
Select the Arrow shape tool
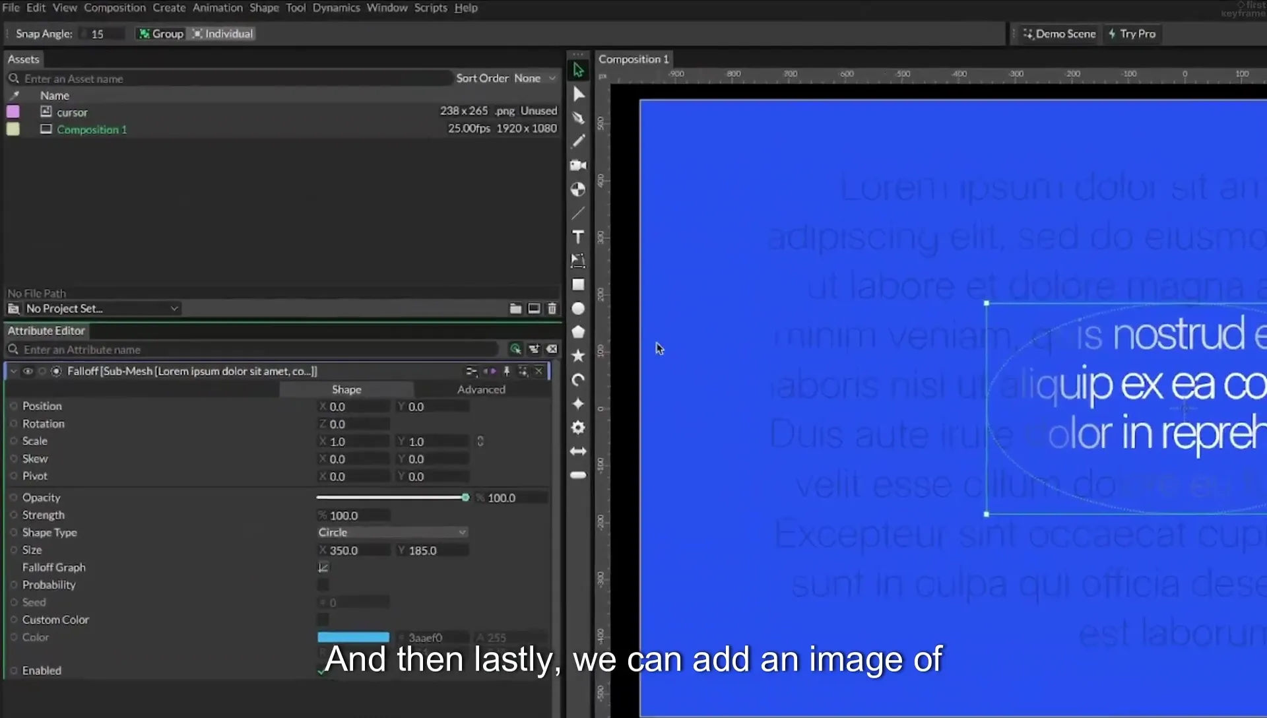pyautogui.click(x=578, y=451)
